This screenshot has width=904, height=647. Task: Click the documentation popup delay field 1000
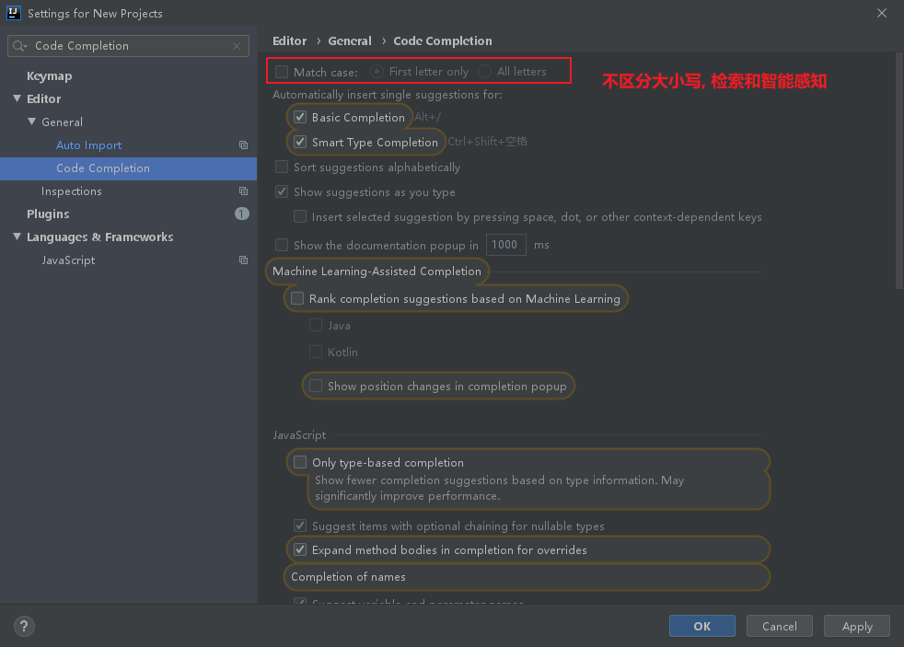click(505, 245)
